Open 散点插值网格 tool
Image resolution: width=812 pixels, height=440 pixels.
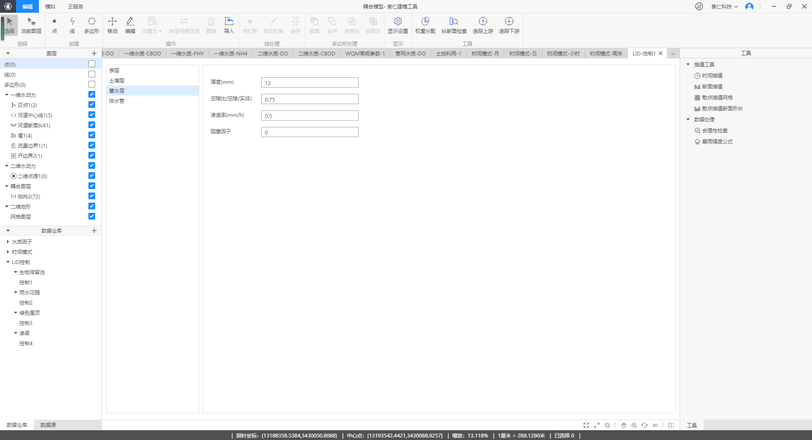pyautogui.click(x=713, y=98)
